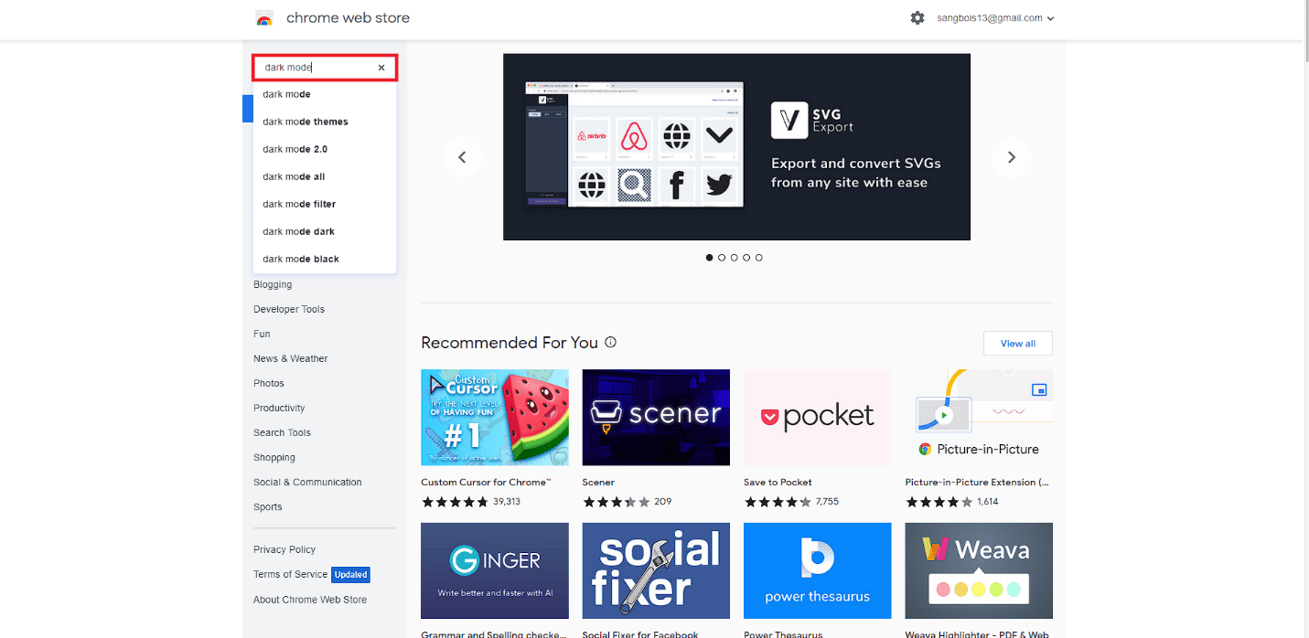The image size is (1309, 638).
Task: Click the Save to Pocket title
Action: (778, 482)
